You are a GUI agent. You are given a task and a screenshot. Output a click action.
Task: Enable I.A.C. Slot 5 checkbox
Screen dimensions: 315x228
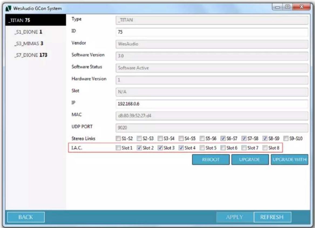[202, 148]
